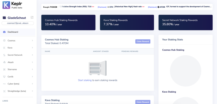Image resolution: width=217 pixels, height=104 pixels.
Task: Expand the Kava sidebar chevron
Action: (x=32, y=48)
